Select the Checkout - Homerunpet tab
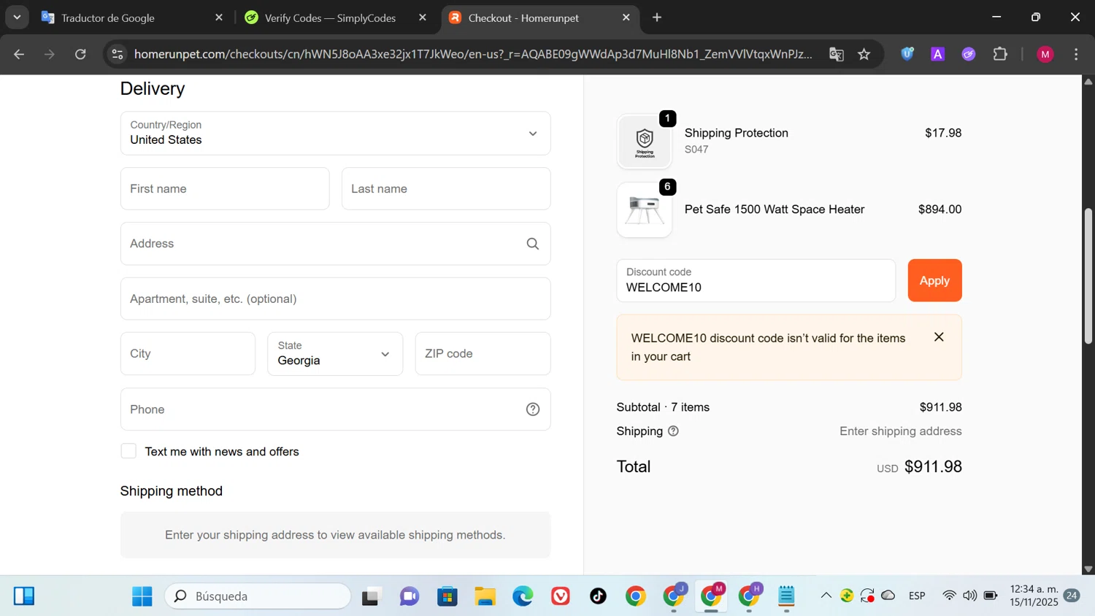 [x=540, y=18]
